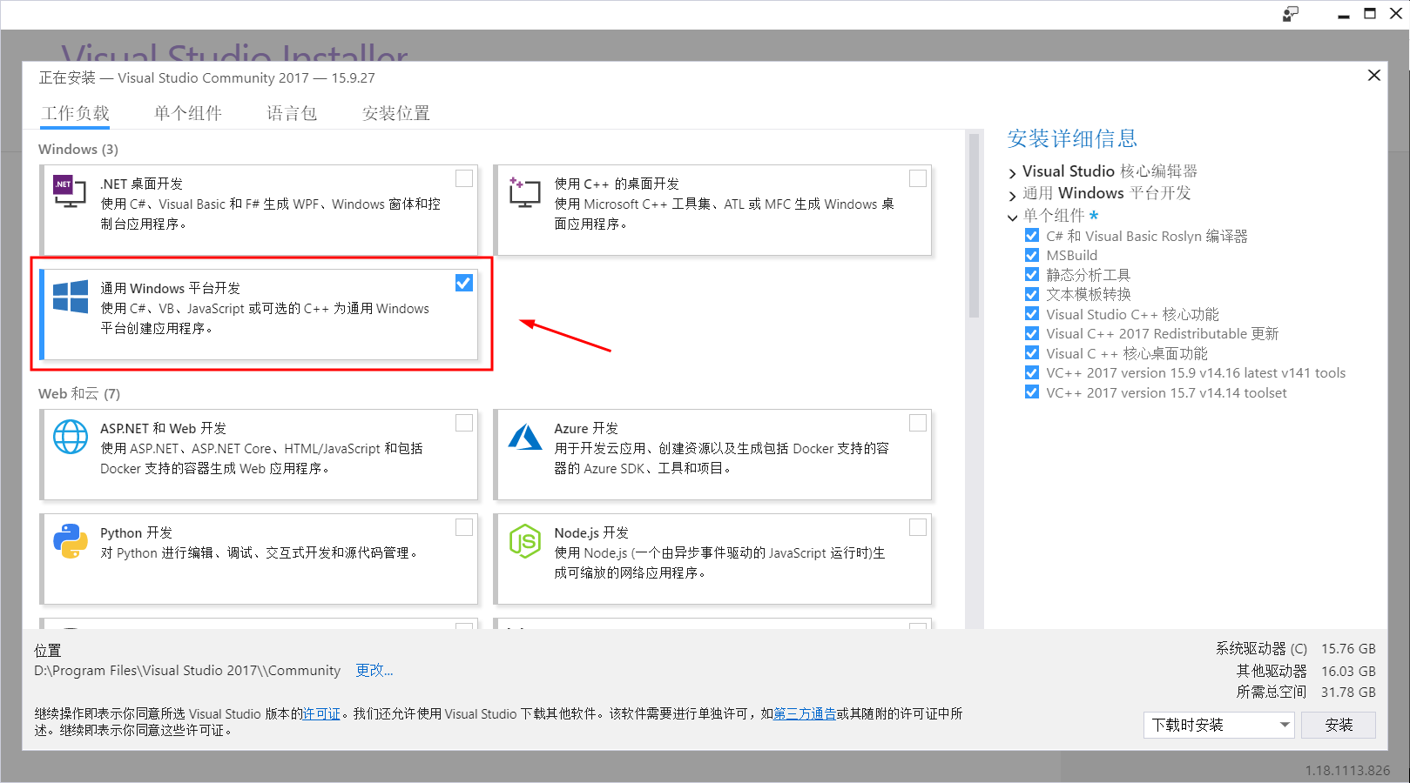Image resolution: width=1410 pixels, height=783 pixels.
Task: Select the Python 开发 workload card title
Action: [x=136, y=532]
